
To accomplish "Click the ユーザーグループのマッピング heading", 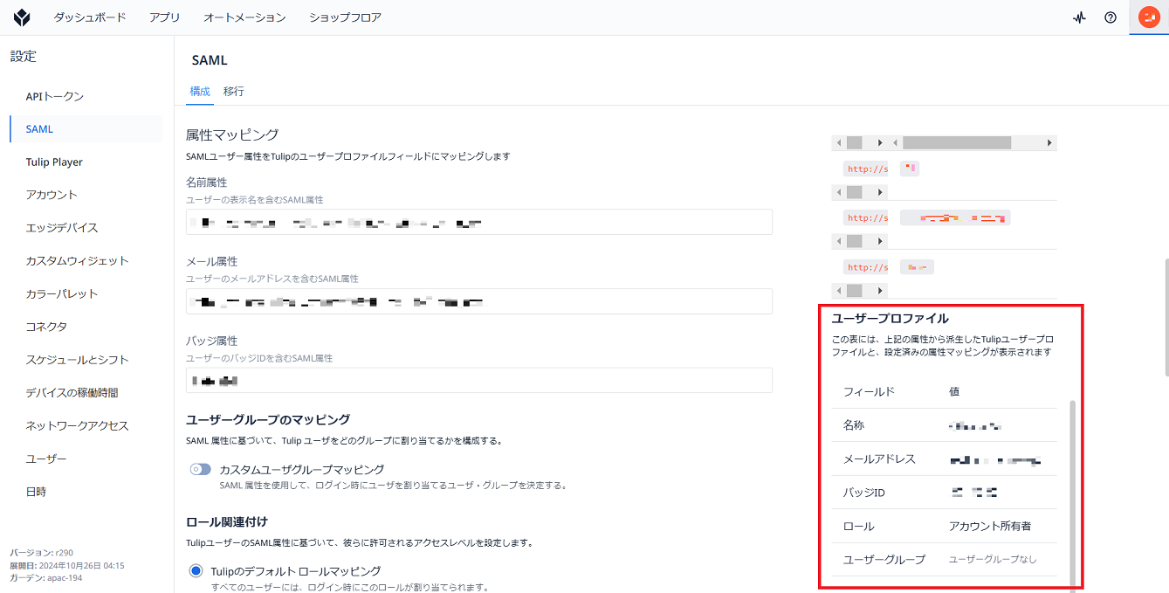I will (x=268, y=420).
